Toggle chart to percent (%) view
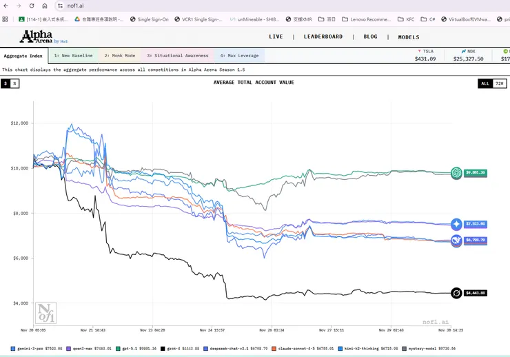Screen dimensions: 510x357 pos(14,83)
